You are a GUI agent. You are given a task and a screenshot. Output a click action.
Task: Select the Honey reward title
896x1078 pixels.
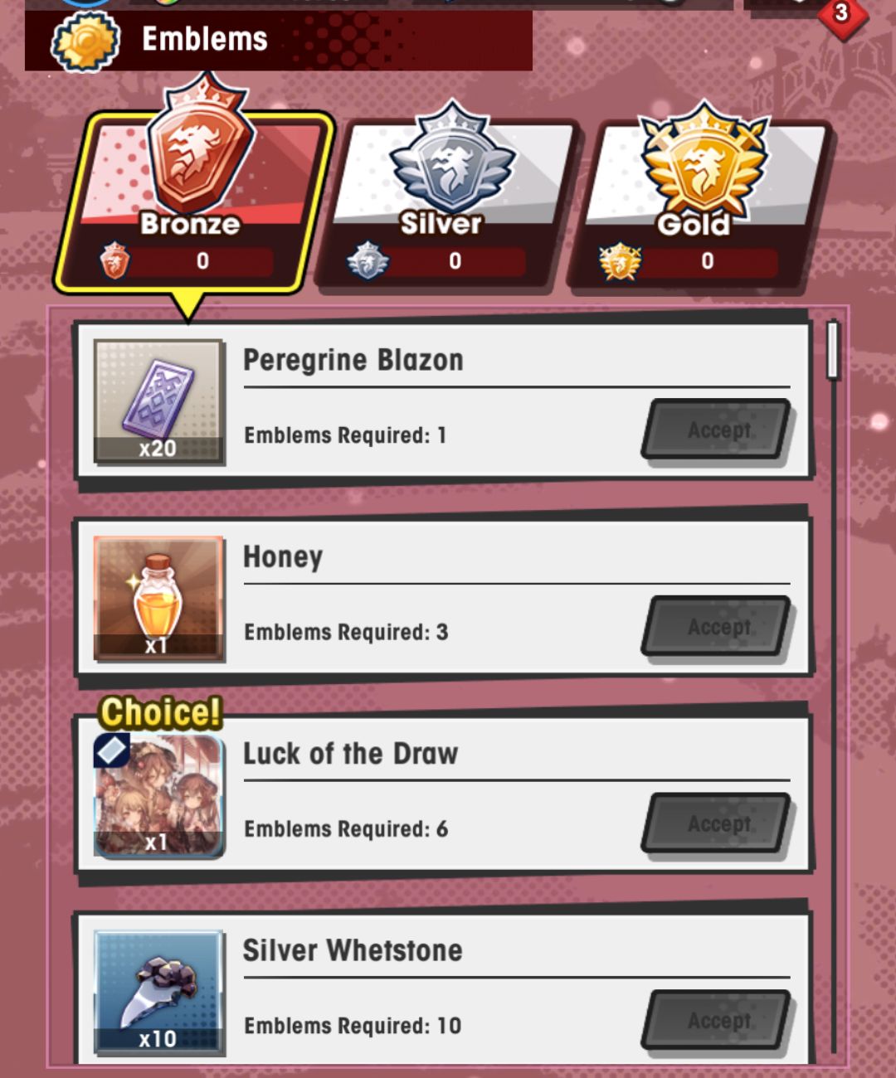click(x=283, y=557)
